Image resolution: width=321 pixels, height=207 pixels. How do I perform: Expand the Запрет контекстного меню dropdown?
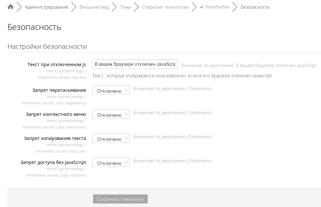tap(111, 115)
